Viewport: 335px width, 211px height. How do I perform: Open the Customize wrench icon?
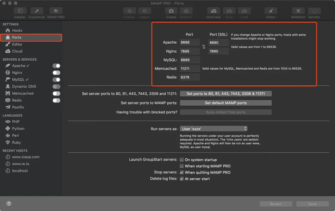click(x=37, y=11)
